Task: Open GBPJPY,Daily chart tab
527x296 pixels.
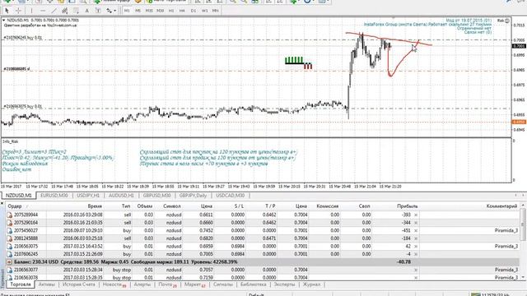Action: click(x=193, y=196)
